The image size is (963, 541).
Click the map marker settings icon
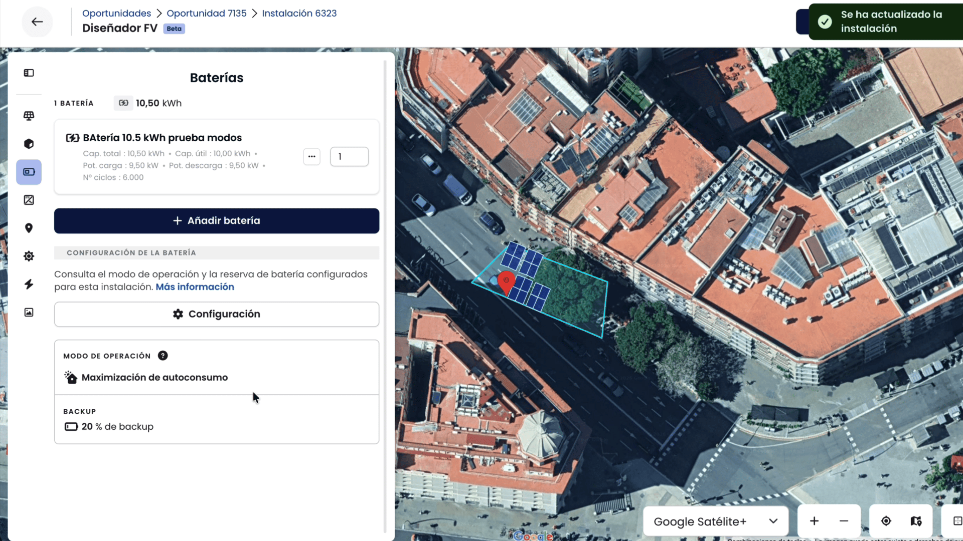click(x=916, y=521)
